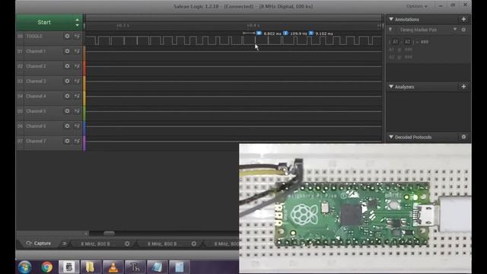Close second 8 MHz capture tab
This screenshot has height=274, width=487.
pyautogui.click(x=194, y=244)
